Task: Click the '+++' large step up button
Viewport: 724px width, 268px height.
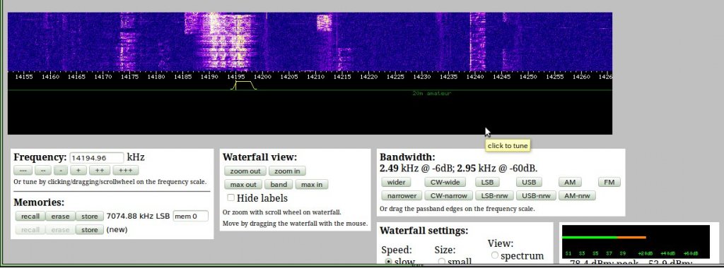Action: 126,171
